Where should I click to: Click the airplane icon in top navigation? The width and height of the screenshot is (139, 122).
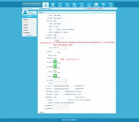point(103,5)
